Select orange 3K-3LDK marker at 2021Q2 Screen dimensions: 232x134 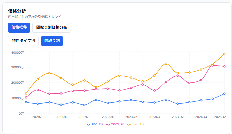pyautogui.click(x=38, y=79)
